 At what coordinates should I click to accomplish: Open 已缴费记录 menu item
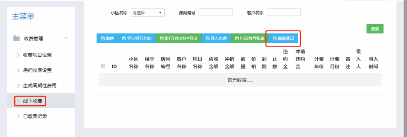35,116
